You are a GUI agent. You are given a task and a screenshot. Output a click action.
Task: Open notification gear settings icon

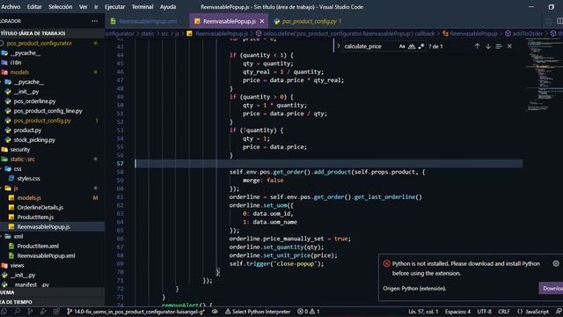(556, 264)
